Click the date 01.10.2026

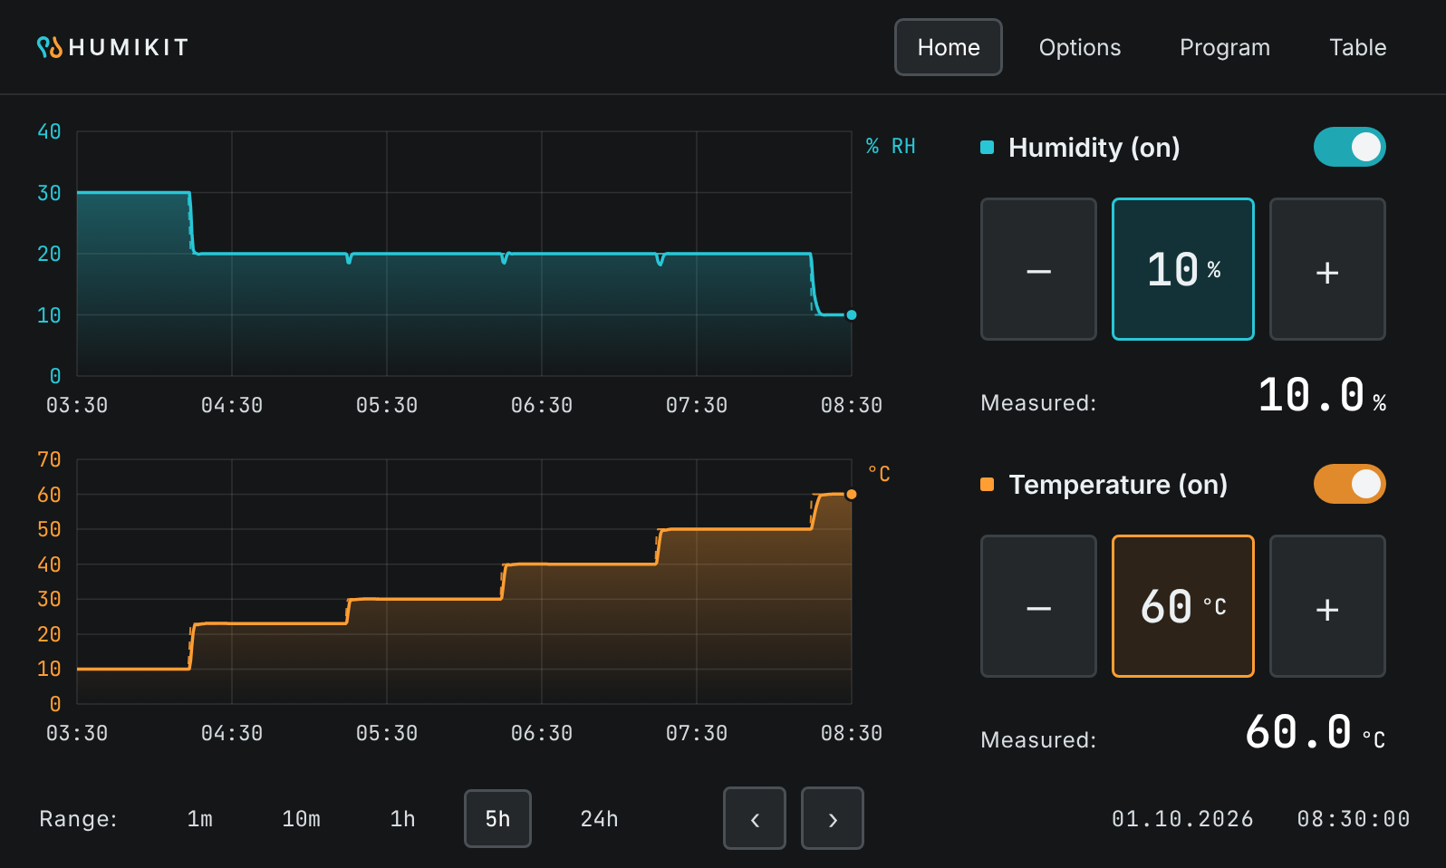pyautogui.click(x=1182, y=819)
